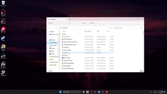Click the taskbar clock and date
The image size is (167, 94).
point(161,92)
